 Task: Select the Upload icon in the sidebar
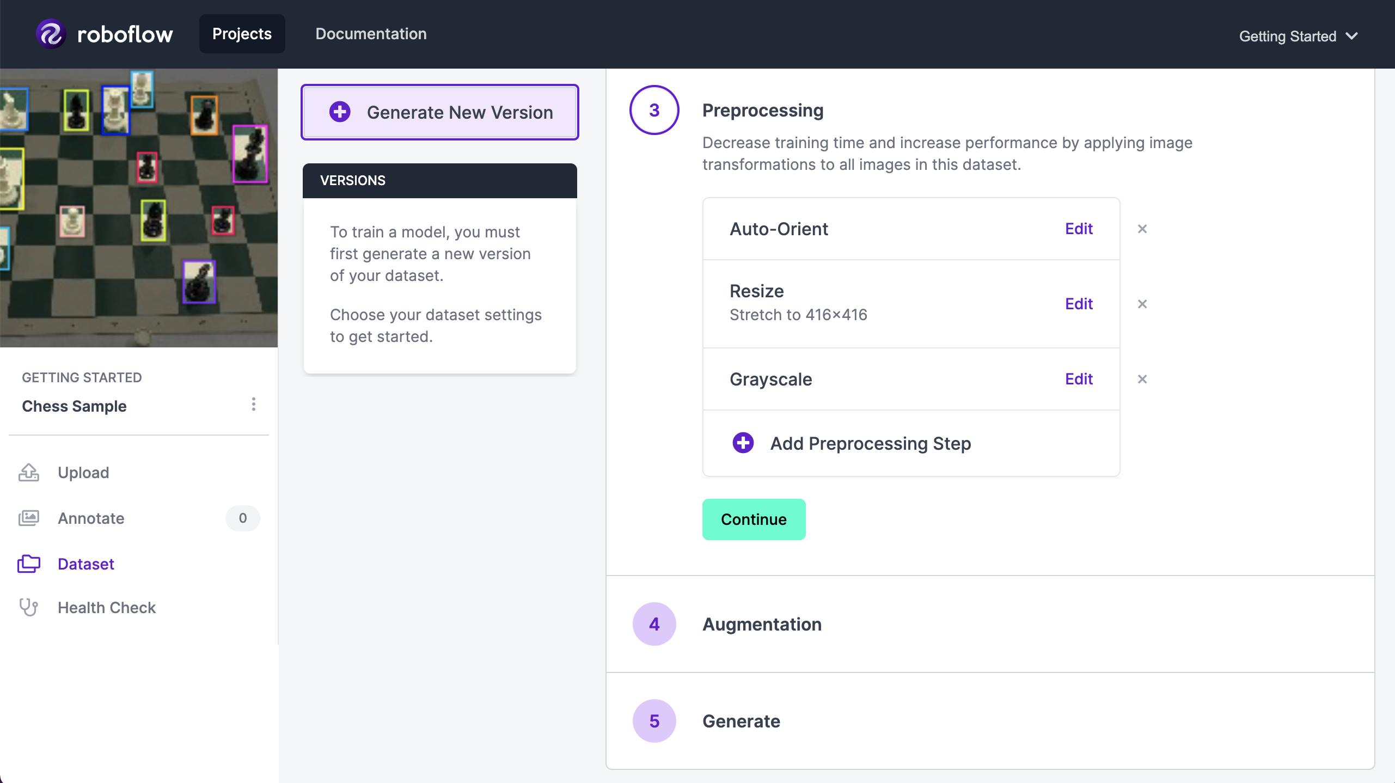tap(28, 472)
